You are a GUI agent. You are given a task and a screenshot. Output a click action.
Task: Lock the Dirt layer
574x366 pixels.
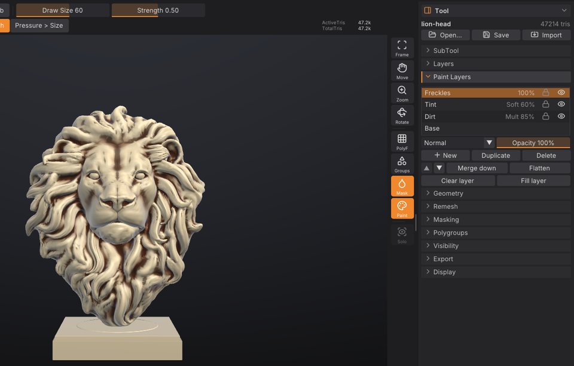[545, 116]
